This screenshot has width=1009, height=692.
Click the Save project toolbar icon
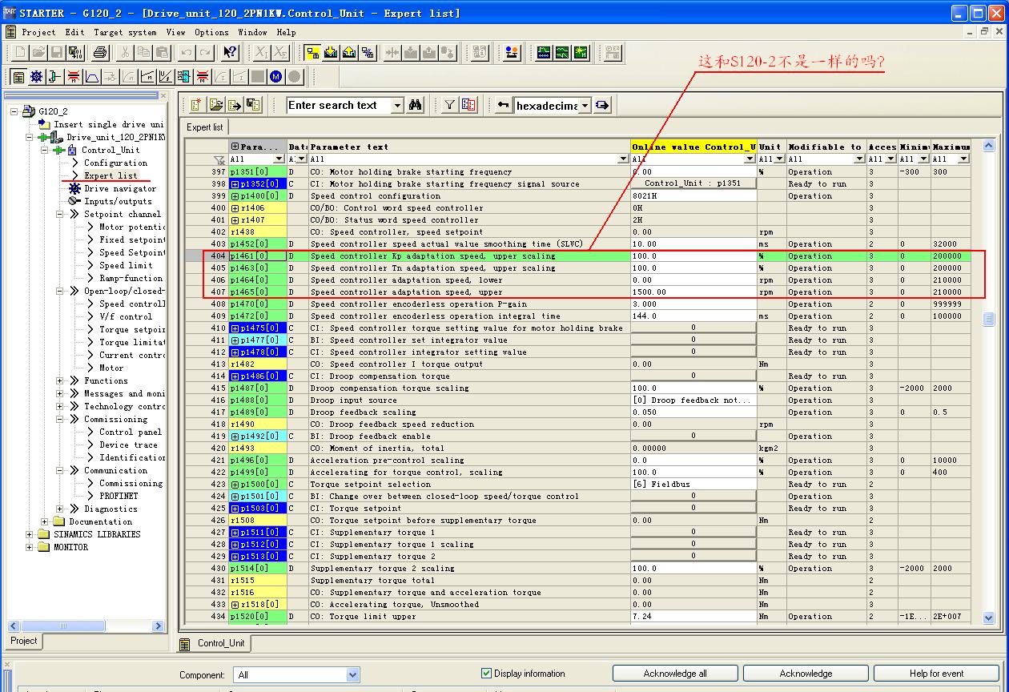pyautogui.click(x=58, y=53)
